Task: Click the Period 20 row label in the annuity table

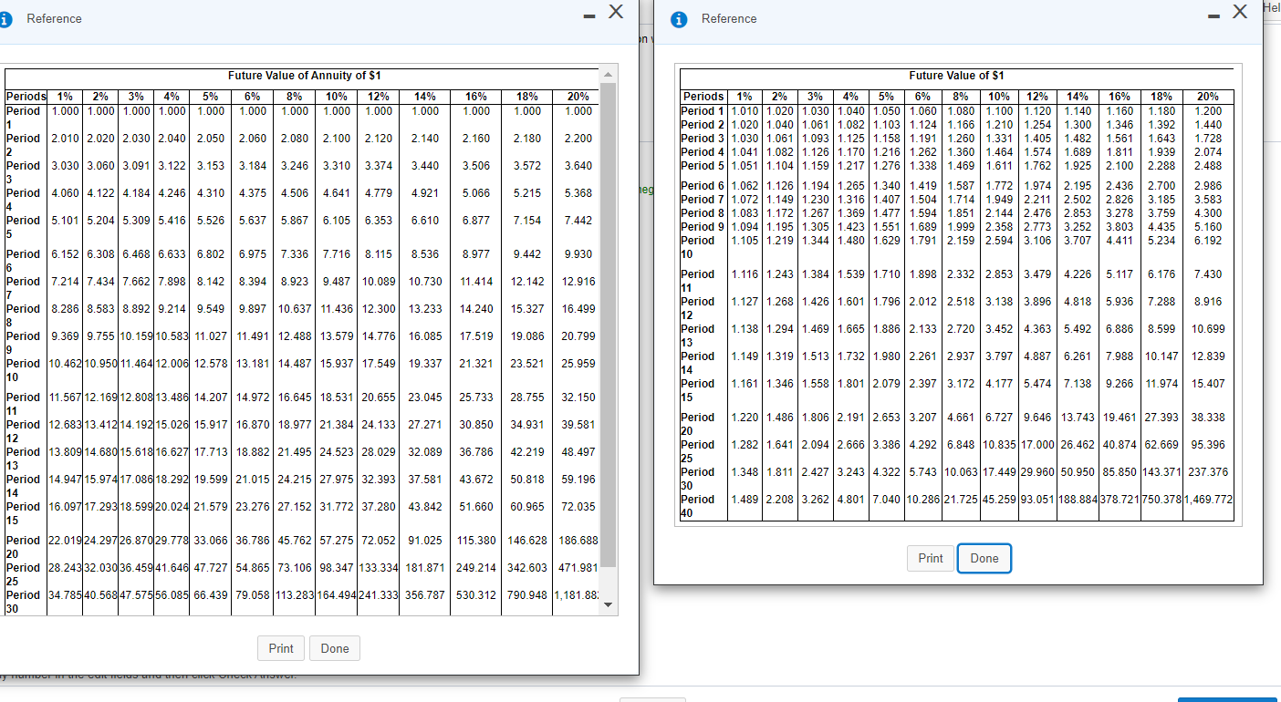Action: 26,547
